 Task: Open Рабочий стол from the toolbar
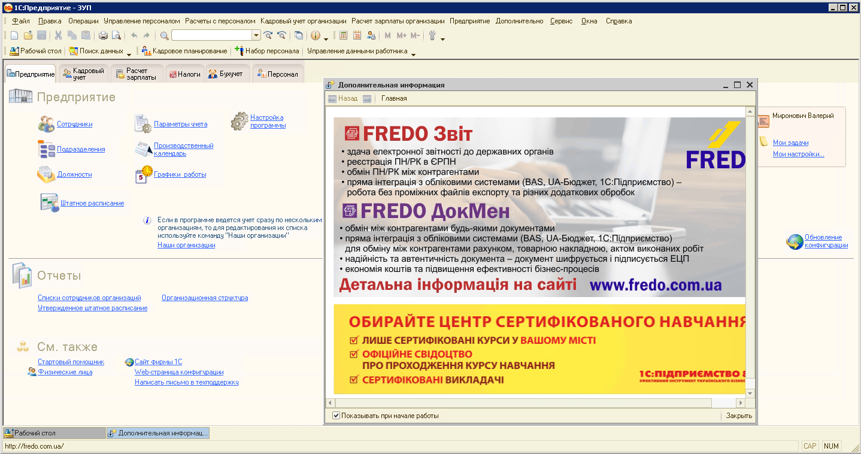click(x=35, y=51)
